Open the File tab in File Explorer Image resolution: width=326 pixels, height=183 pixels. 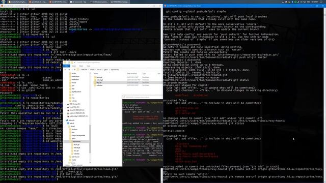pyautogui.click(x=66, y=66)
